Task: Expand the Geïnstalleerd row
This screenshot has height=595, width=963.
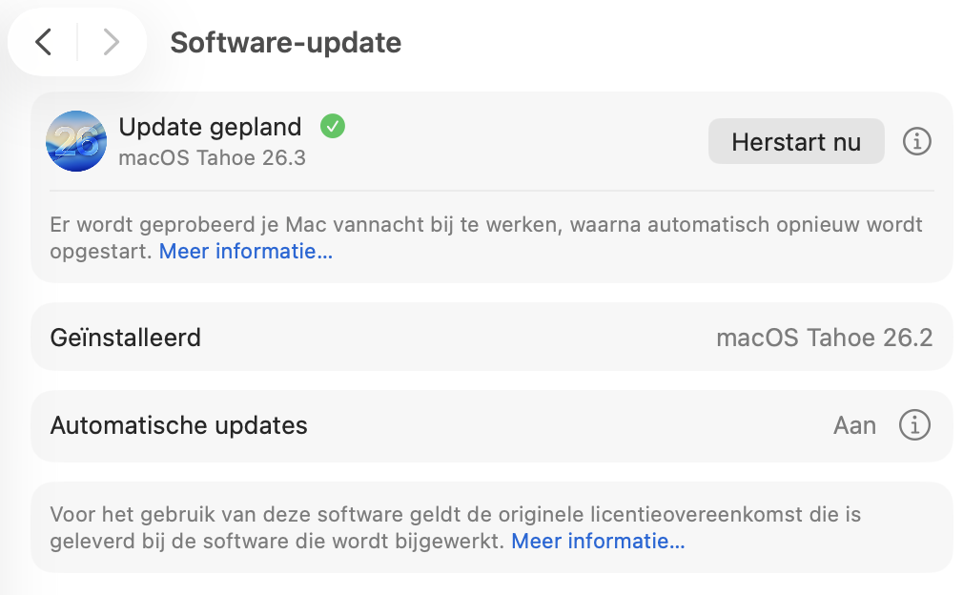Action: click(125, 337)
